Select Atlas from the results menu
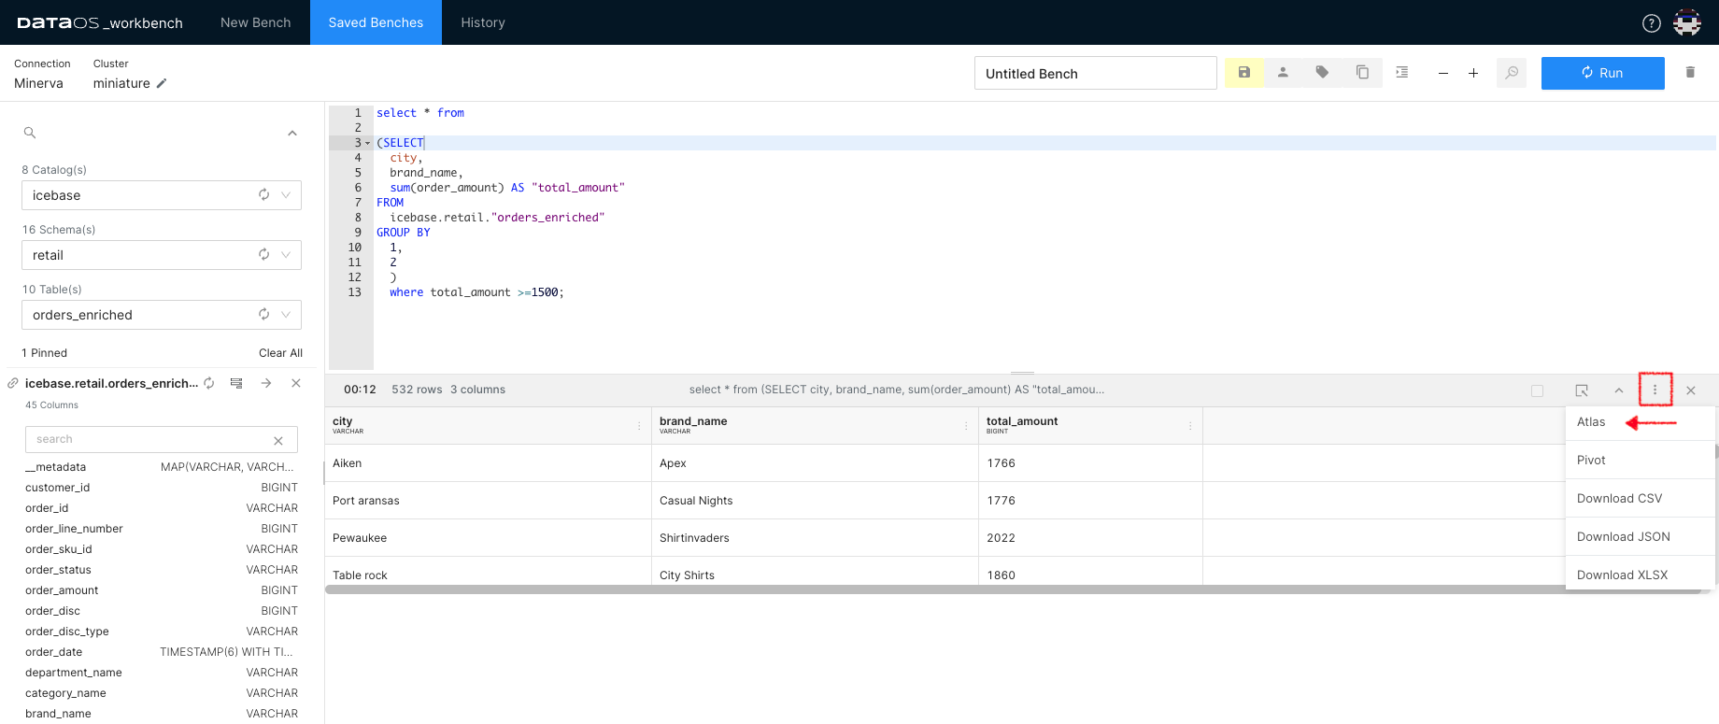The image size is (1719, 724). [x=1640, y=422]
